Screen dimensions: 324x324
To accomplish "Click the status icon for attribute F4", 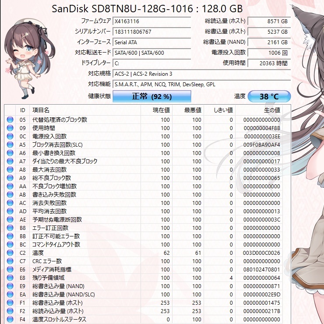I will pos(10,319).
